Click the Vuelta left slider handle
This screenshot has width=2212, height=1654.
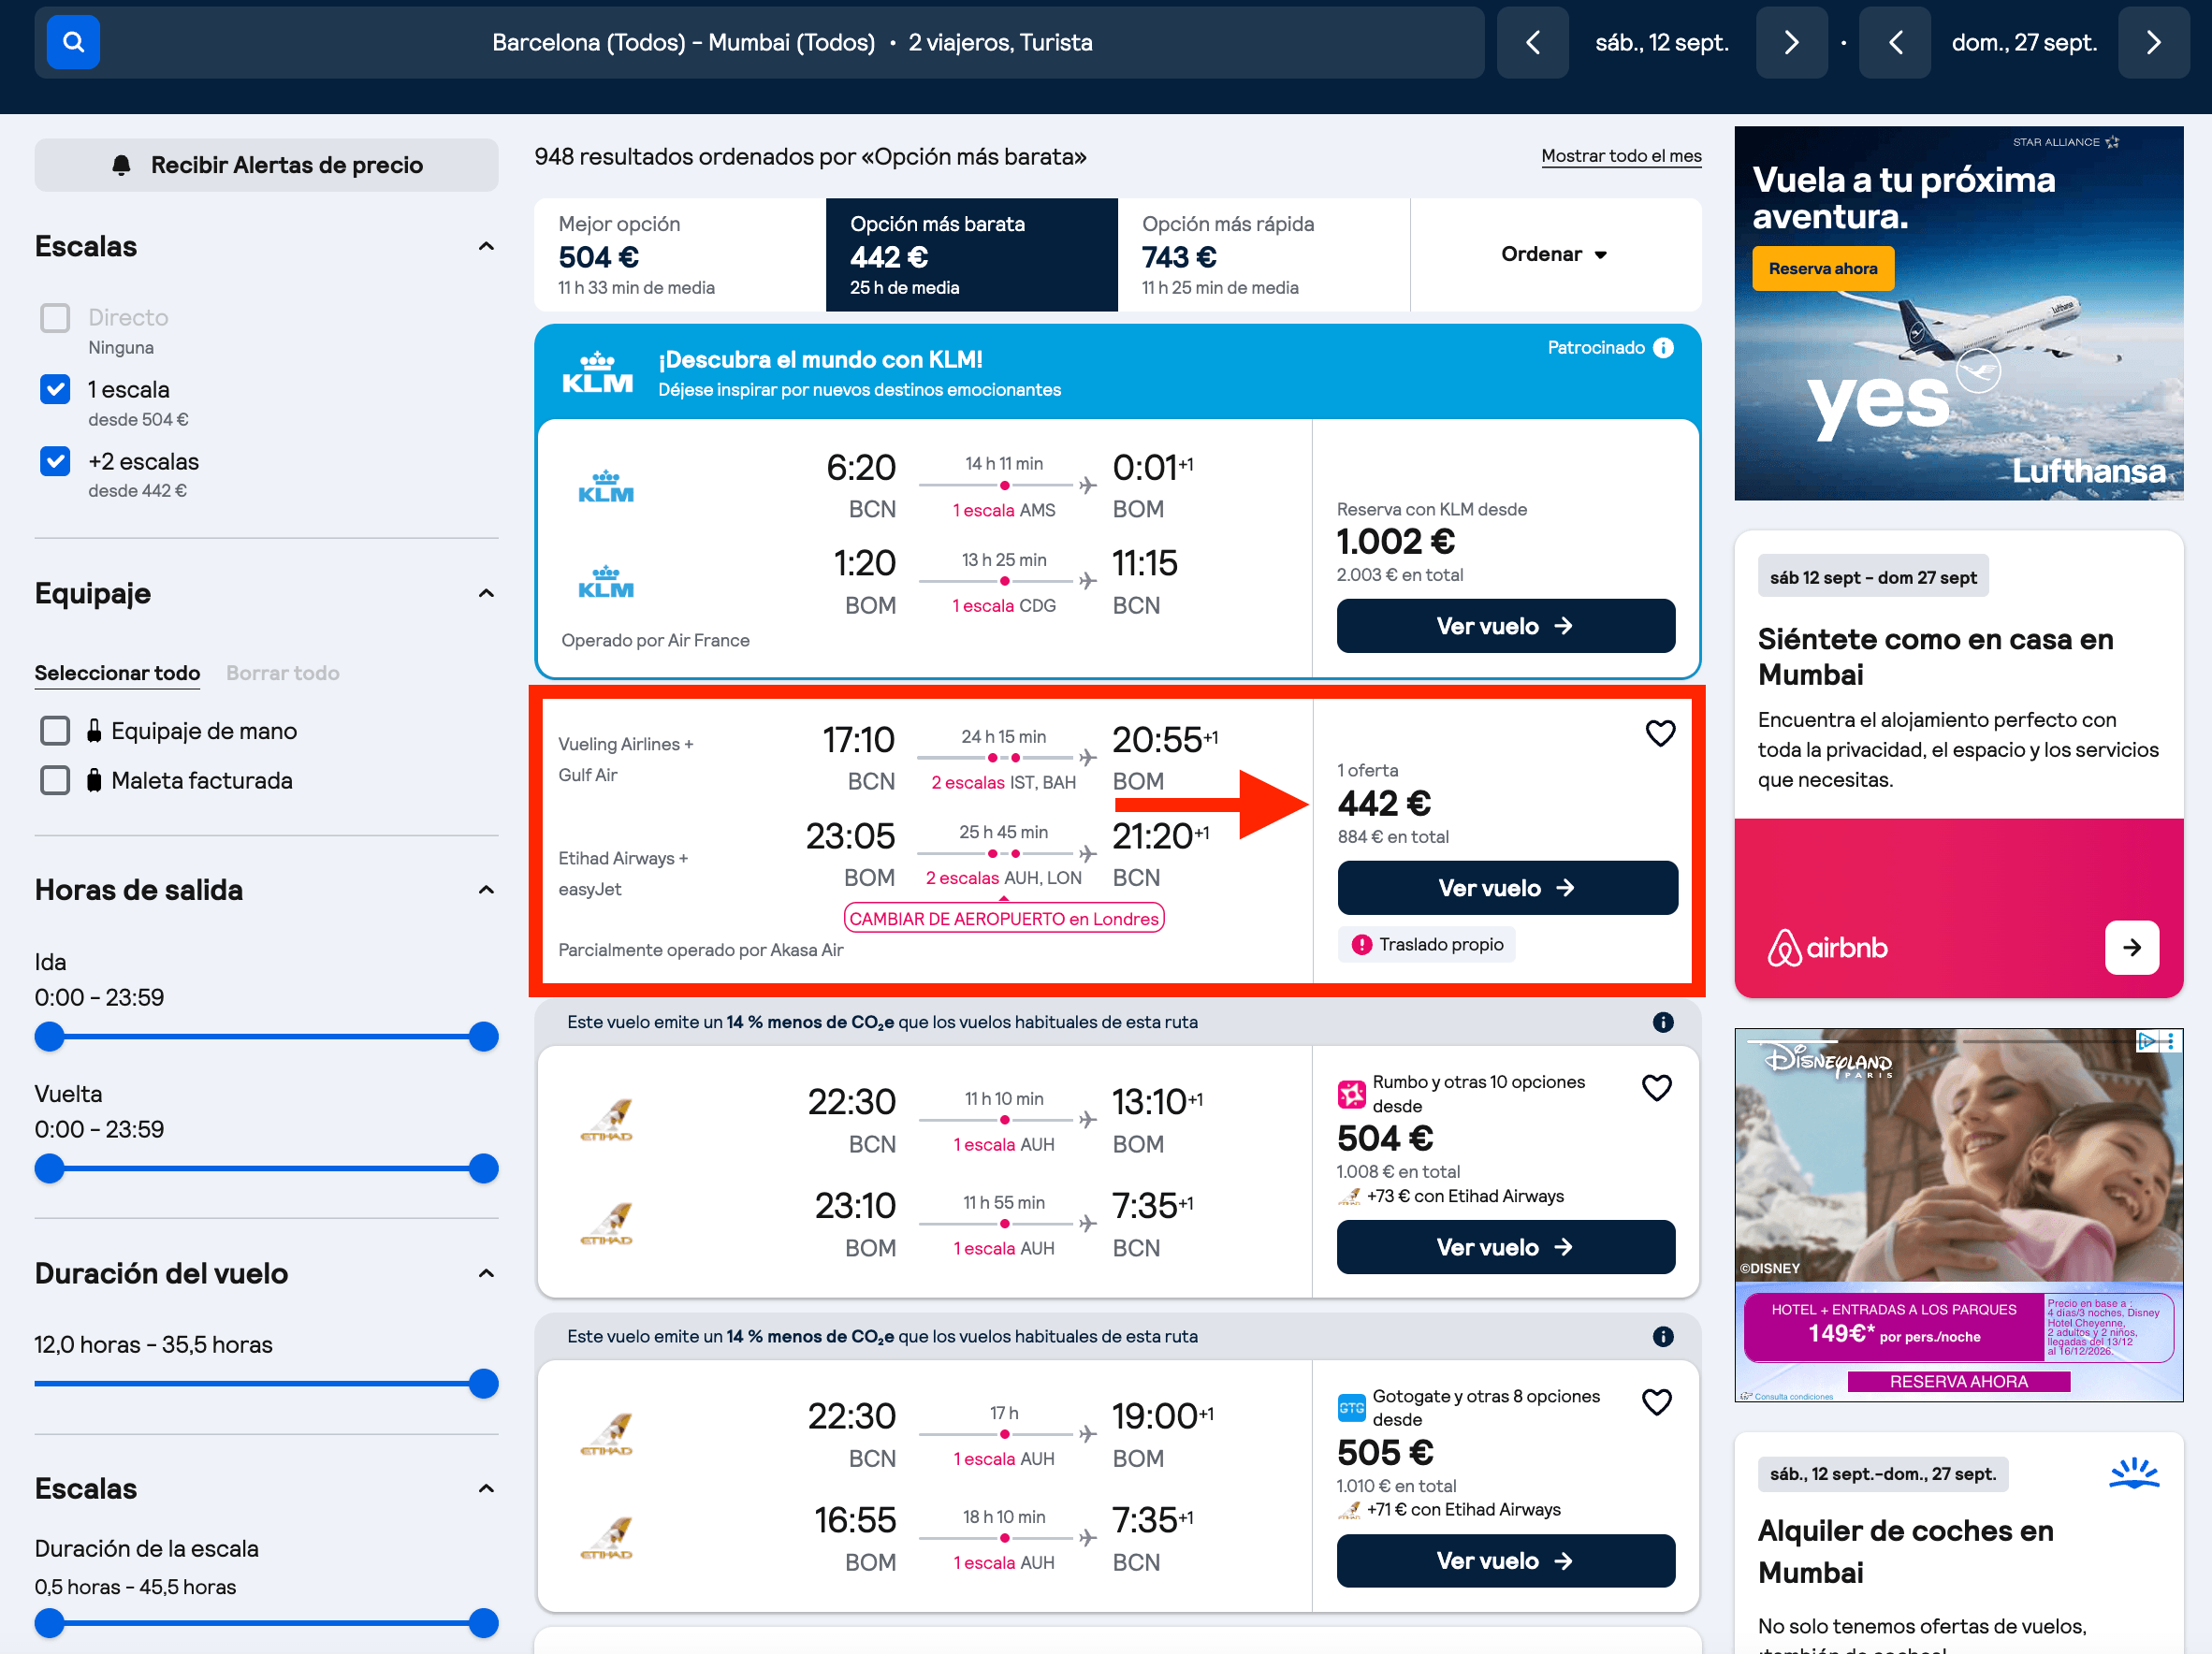tap(49, 1168)
